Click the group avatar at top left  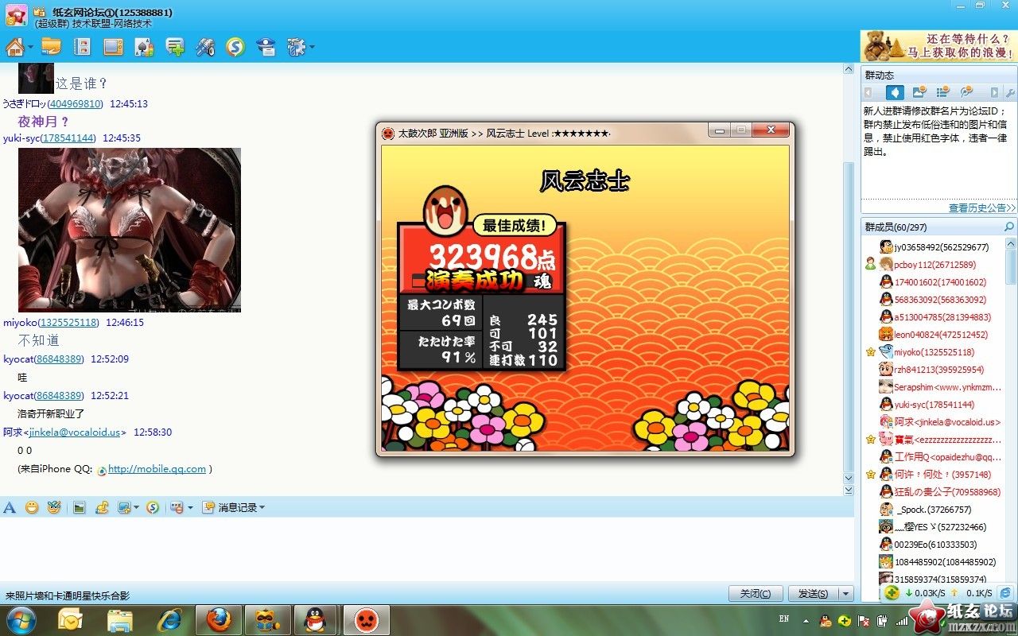tap(17, 15)
